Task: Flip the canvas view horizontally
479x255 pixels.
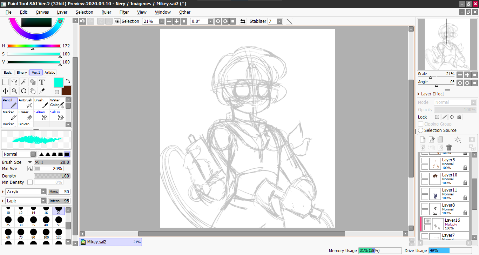Action: tap(243, 21)
